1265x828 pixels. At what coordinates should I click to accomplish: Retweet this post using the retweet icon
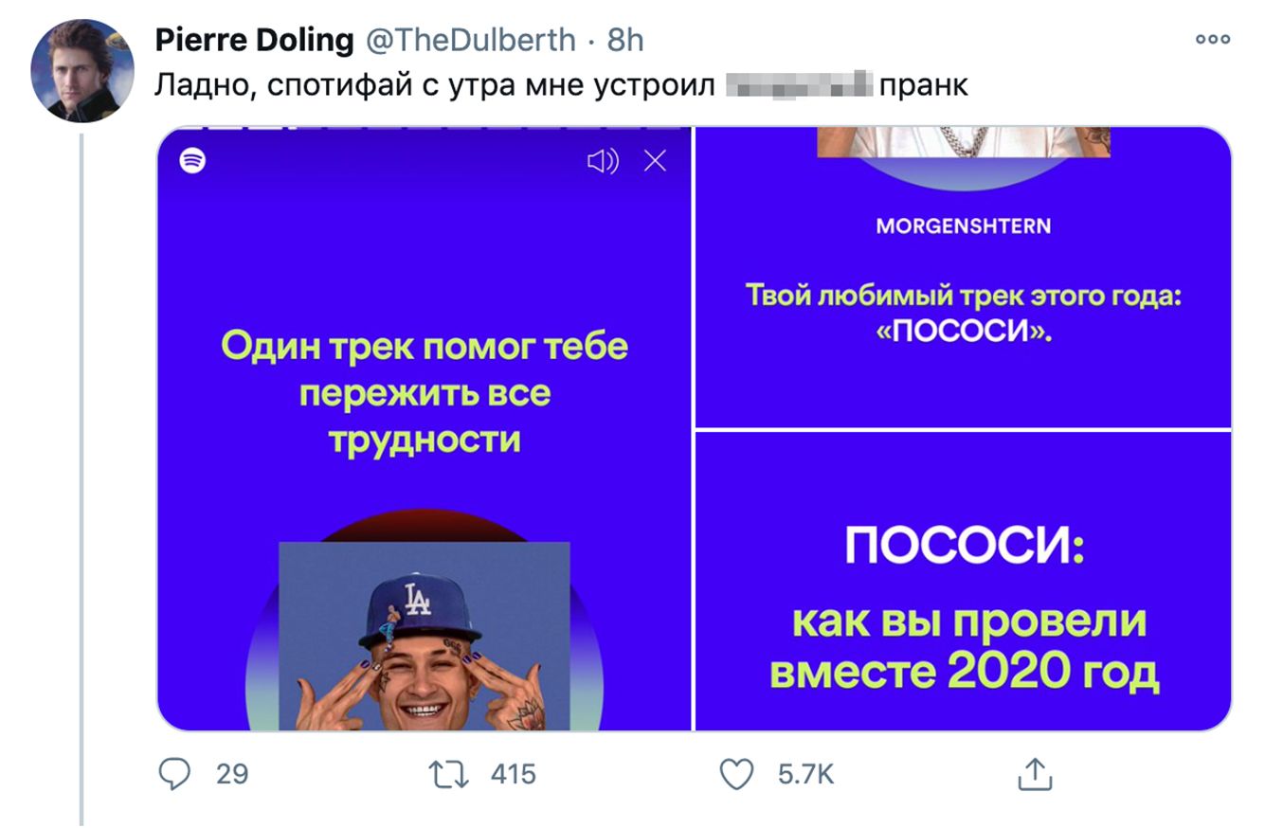(449, 775)
